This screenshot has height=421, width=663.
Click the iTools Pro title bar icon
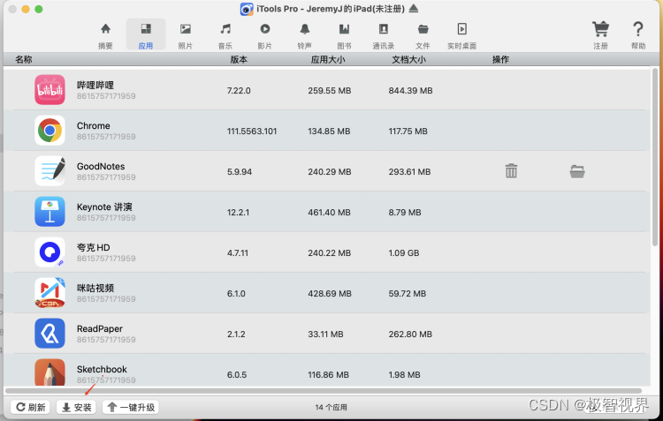(x=247, y=9)
